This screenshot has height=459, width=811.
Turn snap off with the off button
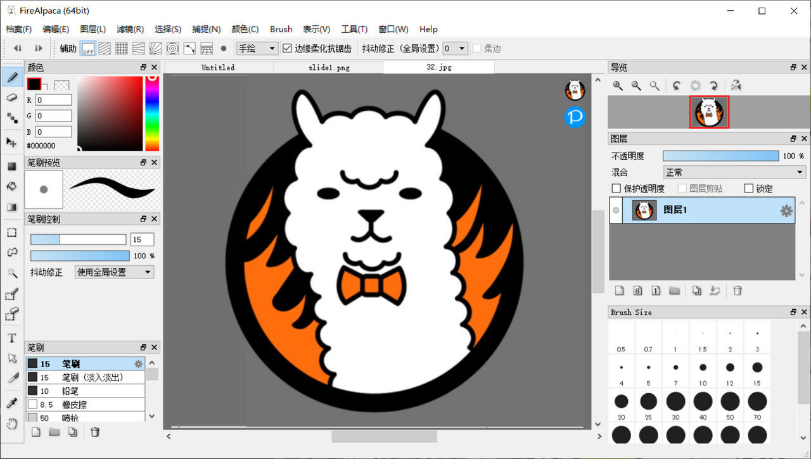(88, 48)
